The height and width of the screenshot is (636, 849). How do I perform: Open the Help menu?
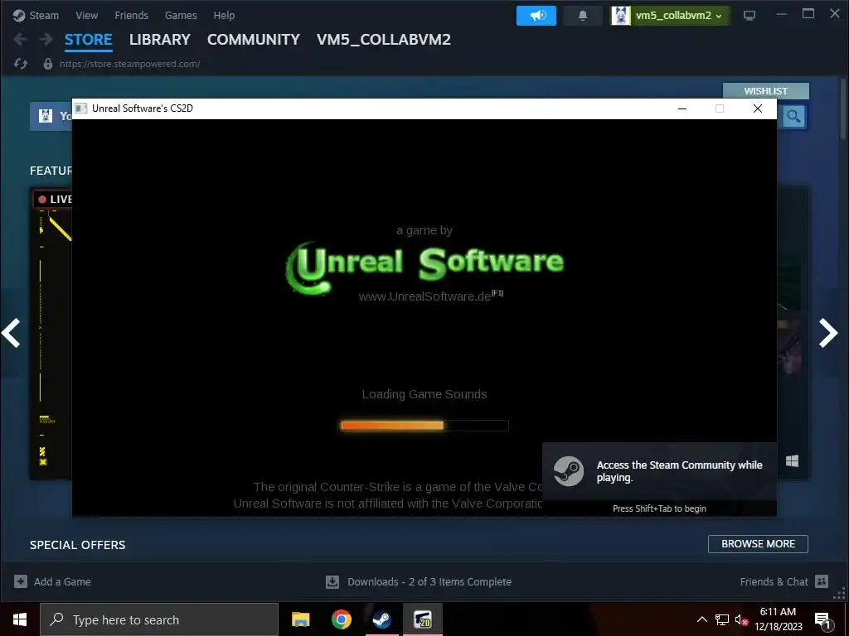pos(224,16)
